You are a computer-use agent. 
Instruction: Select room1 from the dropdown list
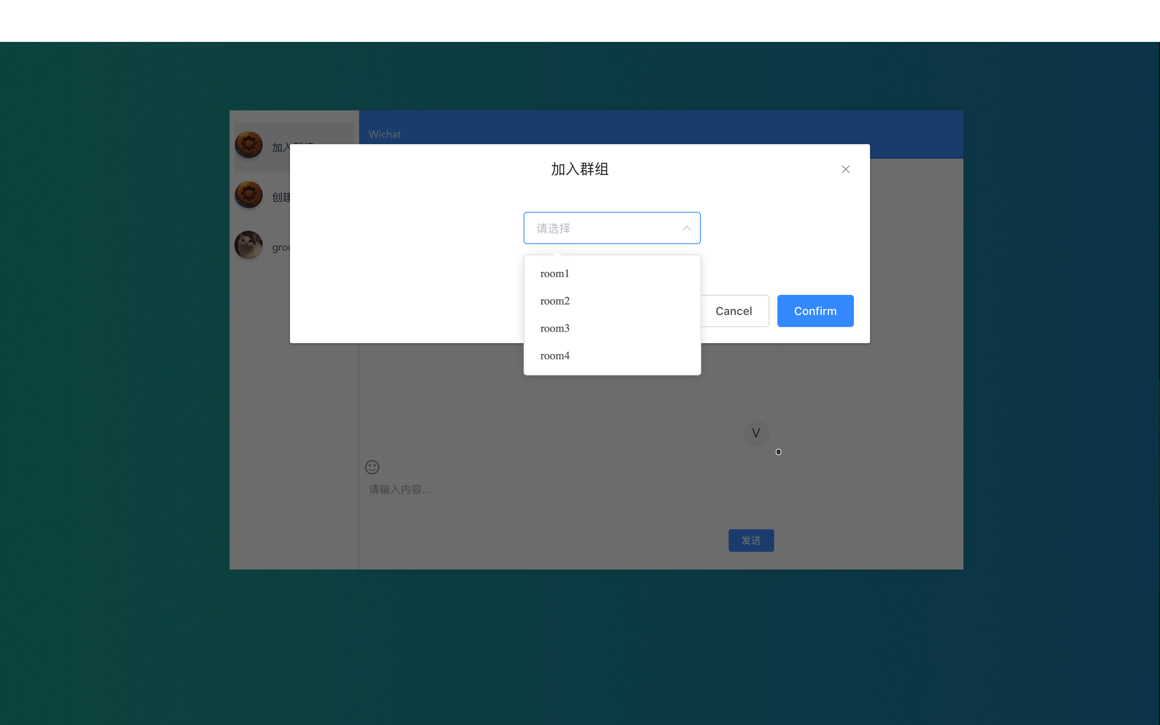pos(555,274)
